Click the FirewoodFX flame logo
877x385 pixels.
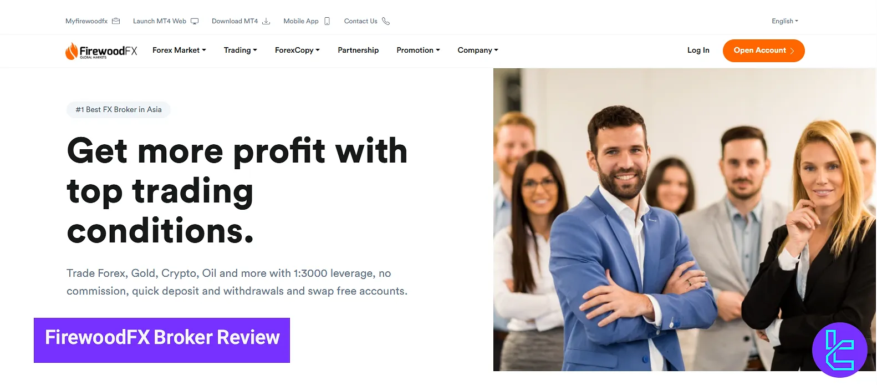[x=101, y=50]
